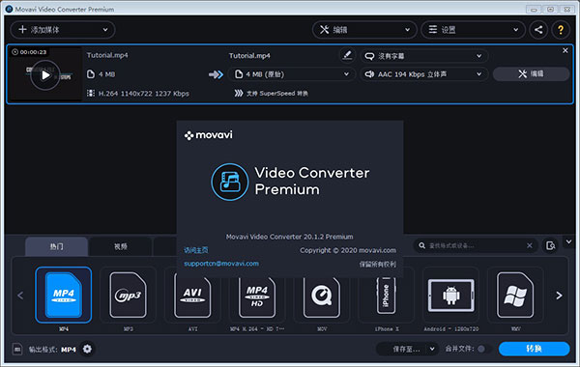Switch to the Video formats tab

(x=121, y=246)
